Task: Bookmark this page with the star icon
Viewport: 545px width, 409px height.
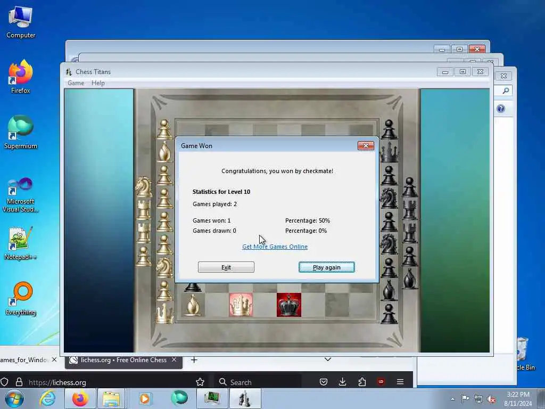Action: 200,382
